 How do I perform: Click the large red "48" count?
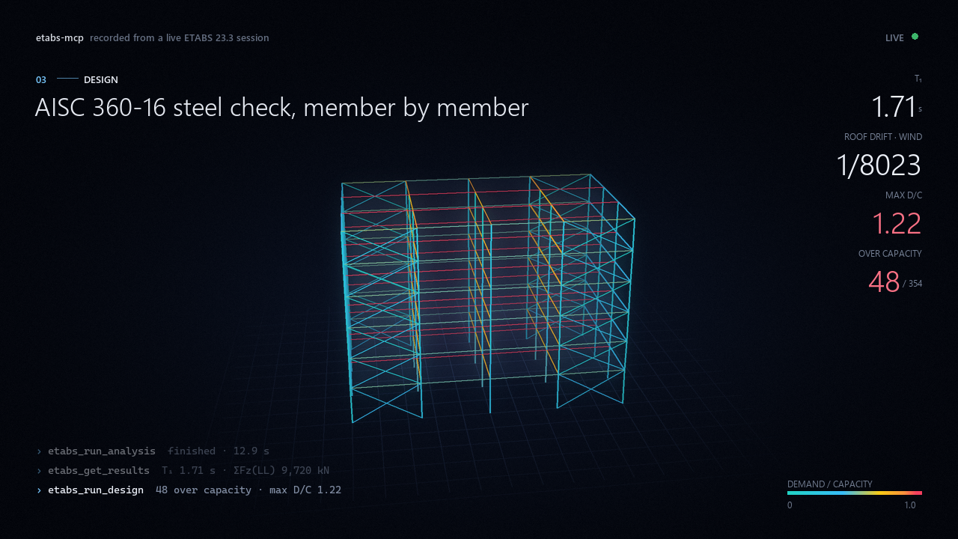point(884,282)
